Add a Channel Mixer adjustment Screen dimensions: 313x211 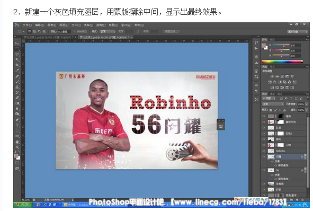click(x=290, y=82)
